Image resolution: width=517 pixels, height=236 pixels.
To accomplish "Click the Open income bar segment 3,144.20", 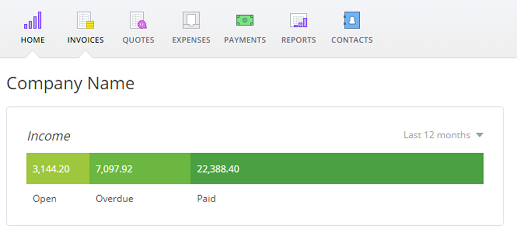I will click(58, 168).
